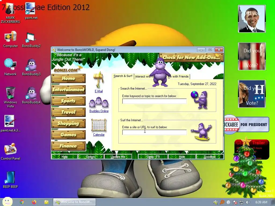Open the MARK ZUCKERBERG desktop icon
Screen dimensions: 275x206
click(10, 13)
